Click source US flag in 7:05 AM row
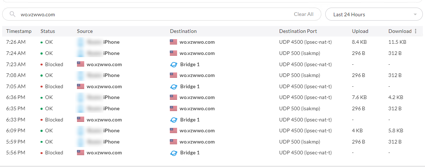 pyautogui.click(x=81, y=86)
